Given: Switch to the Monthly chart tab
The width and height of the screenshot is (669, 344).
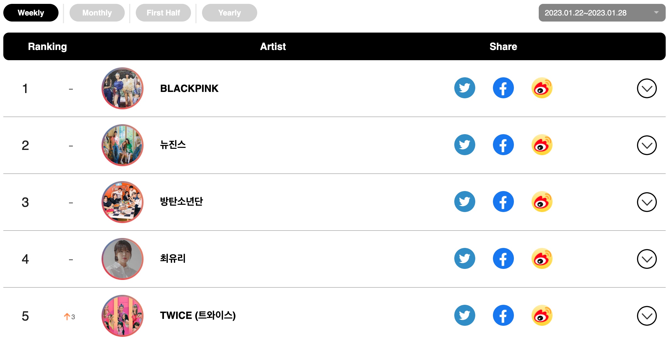Looking at the screenshot, I should [x=97, y=13].
